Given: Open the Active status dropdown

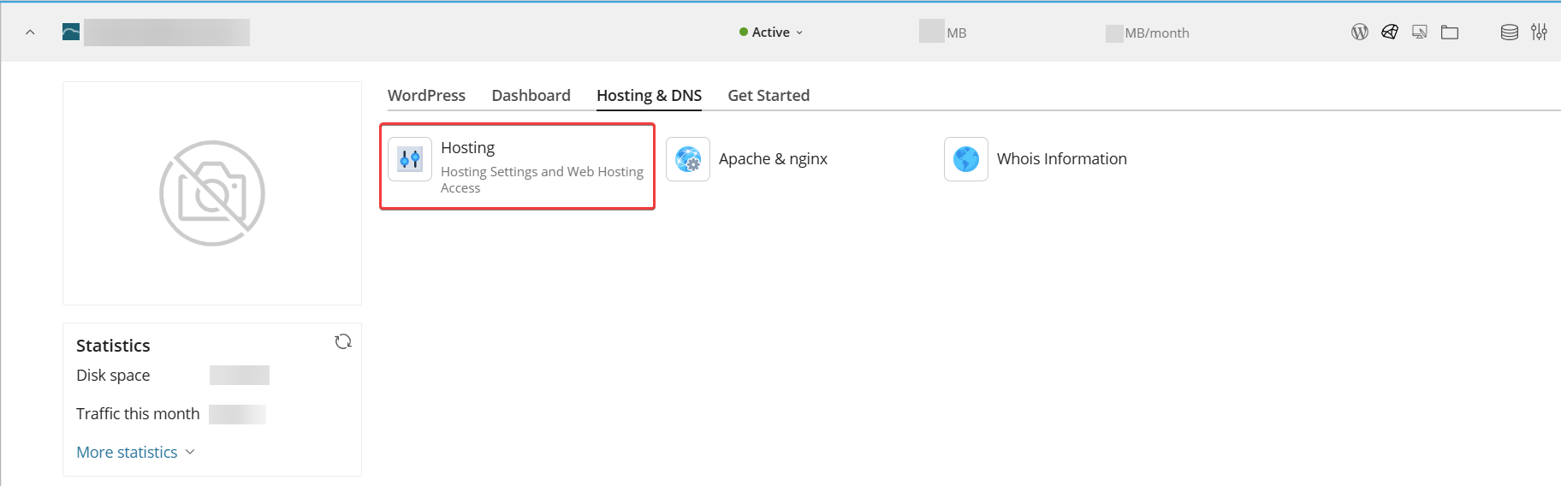Looking at the screenshot, I should click(771, 33).
